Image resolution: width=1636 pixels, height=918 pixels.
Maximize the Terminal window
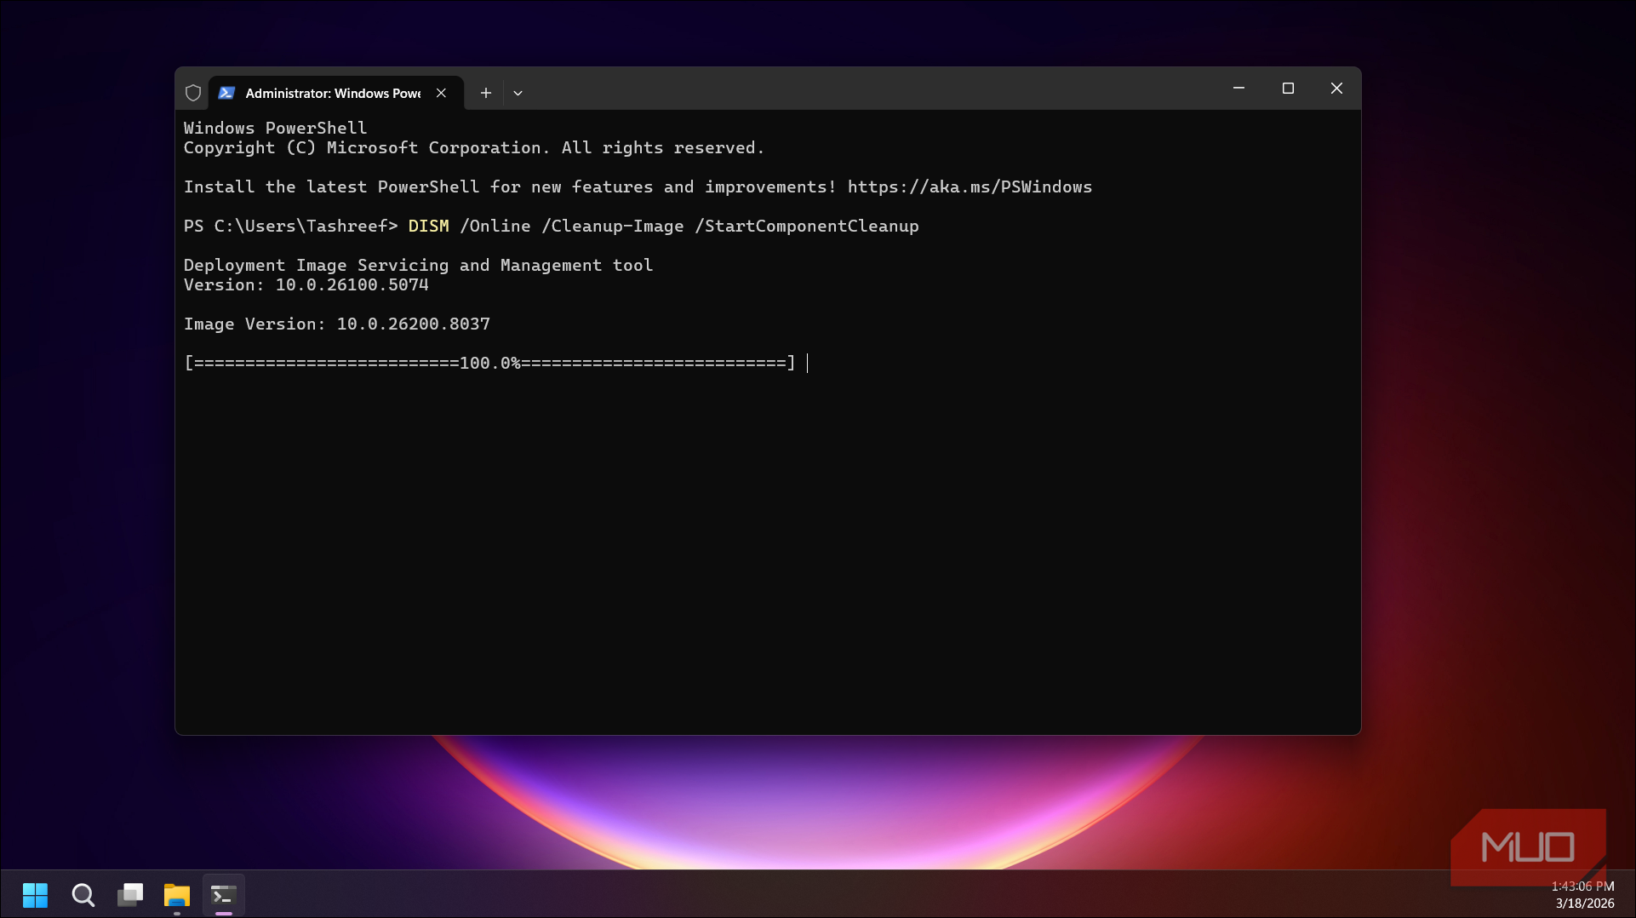tap(1288, 89)
